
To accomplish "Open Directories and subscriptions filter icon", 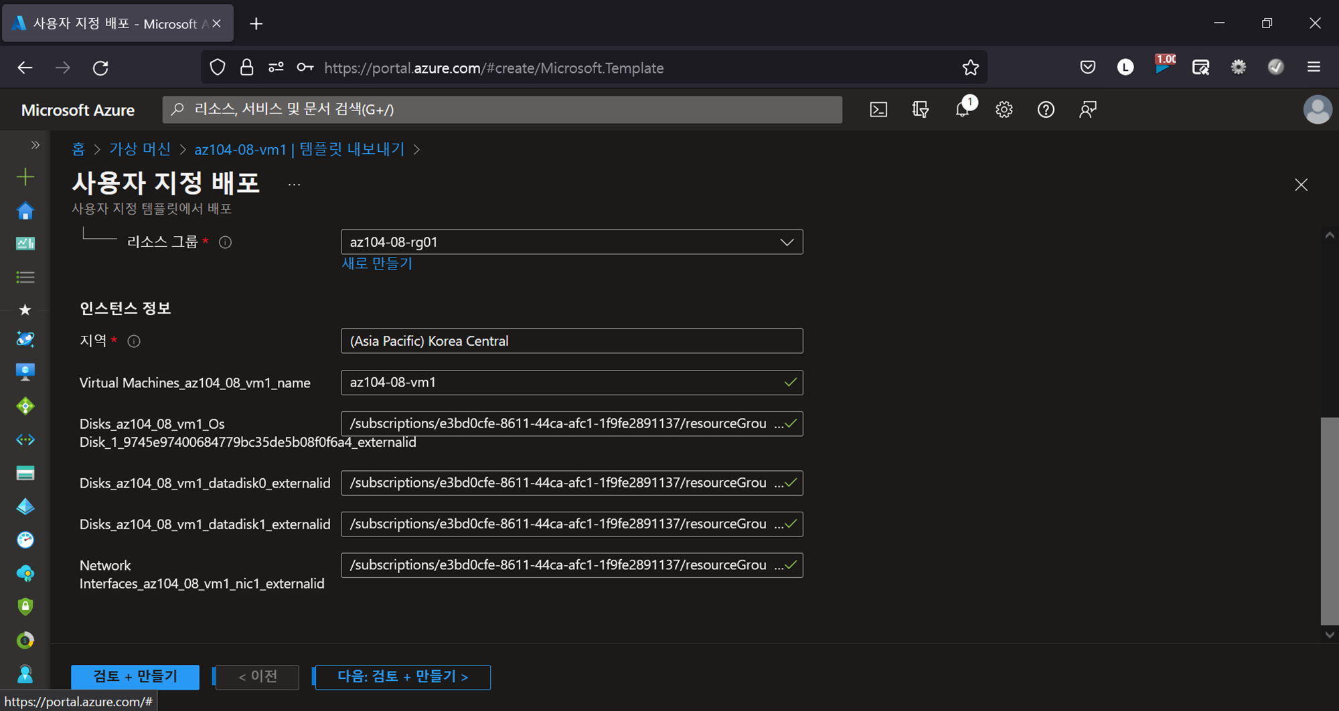I will point(921,110).
